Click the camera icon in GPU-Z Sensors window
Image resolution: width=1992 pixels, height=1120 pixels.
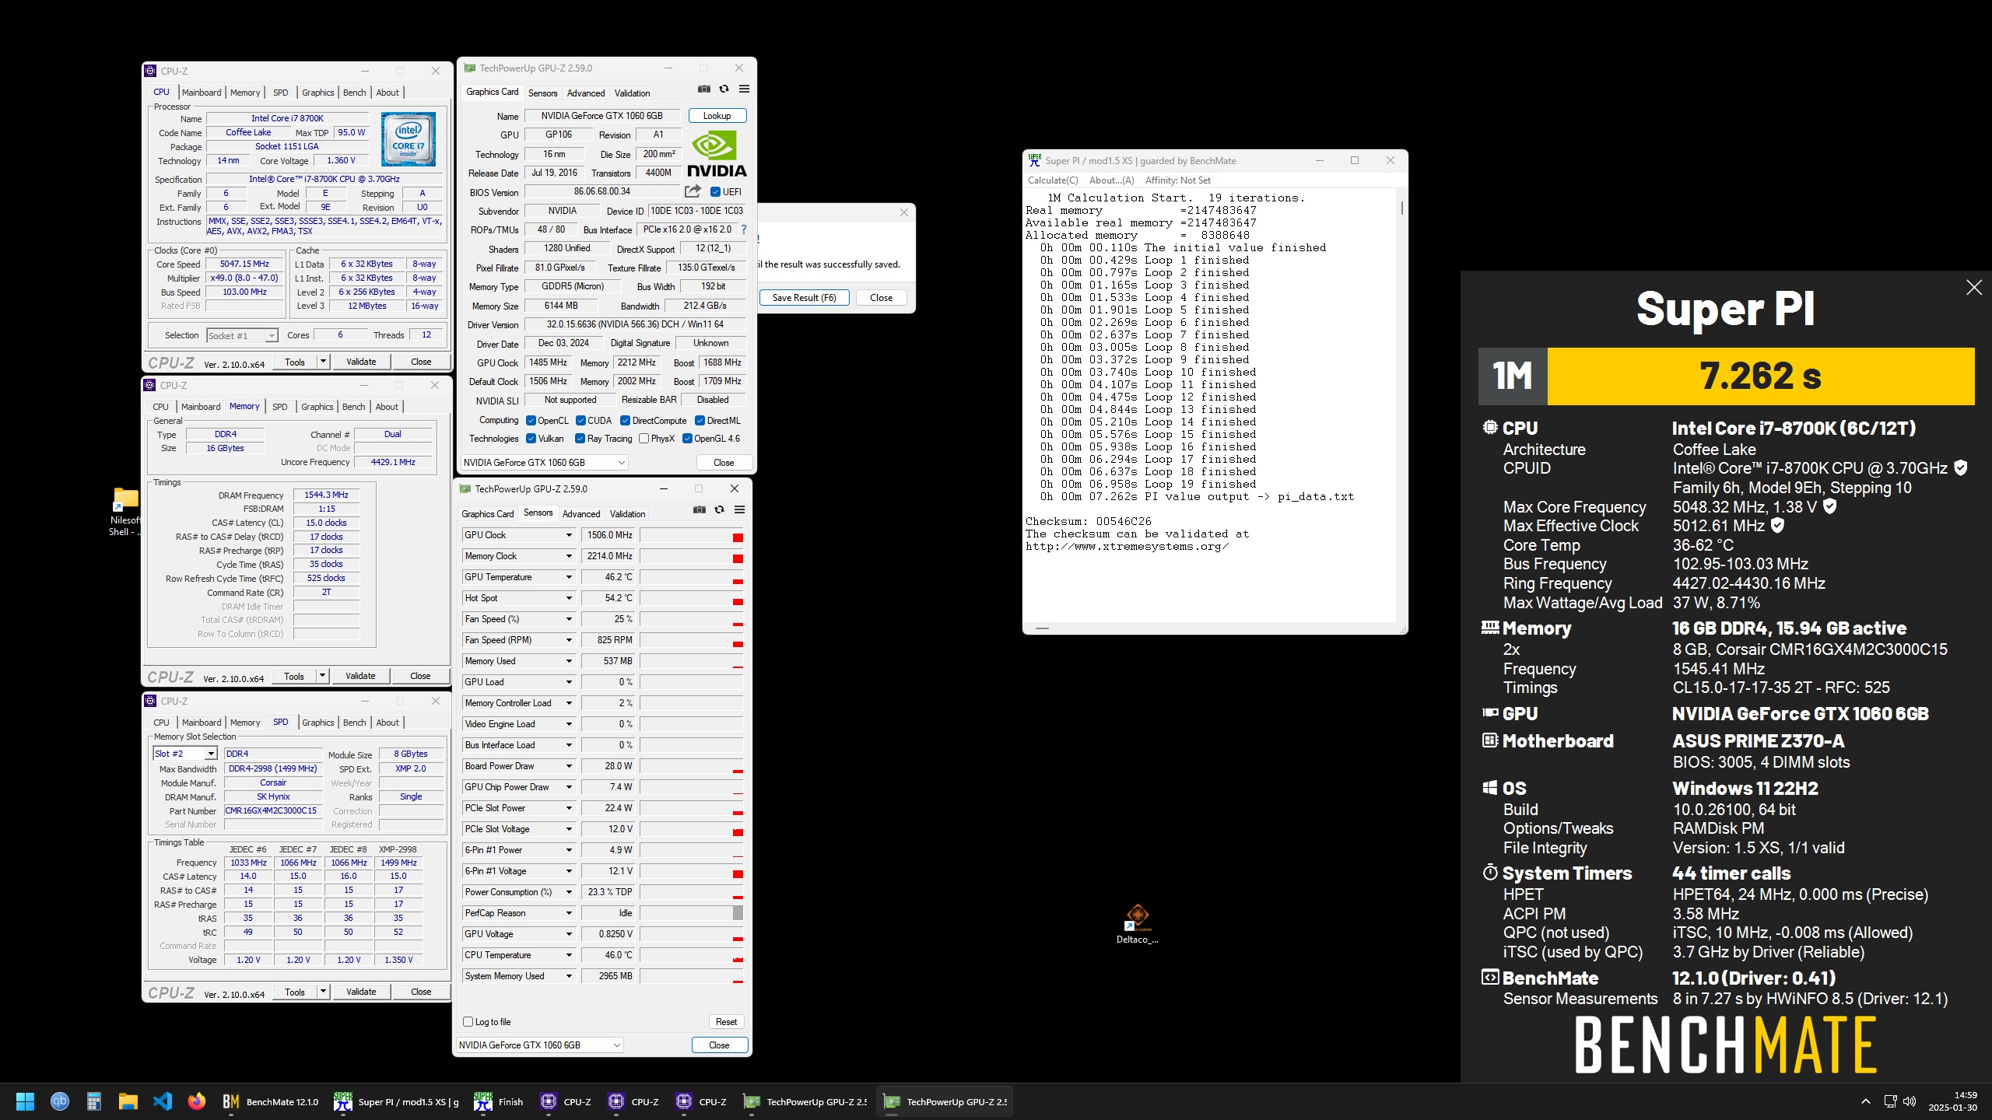pyautogui.click(x=700, y=510)
